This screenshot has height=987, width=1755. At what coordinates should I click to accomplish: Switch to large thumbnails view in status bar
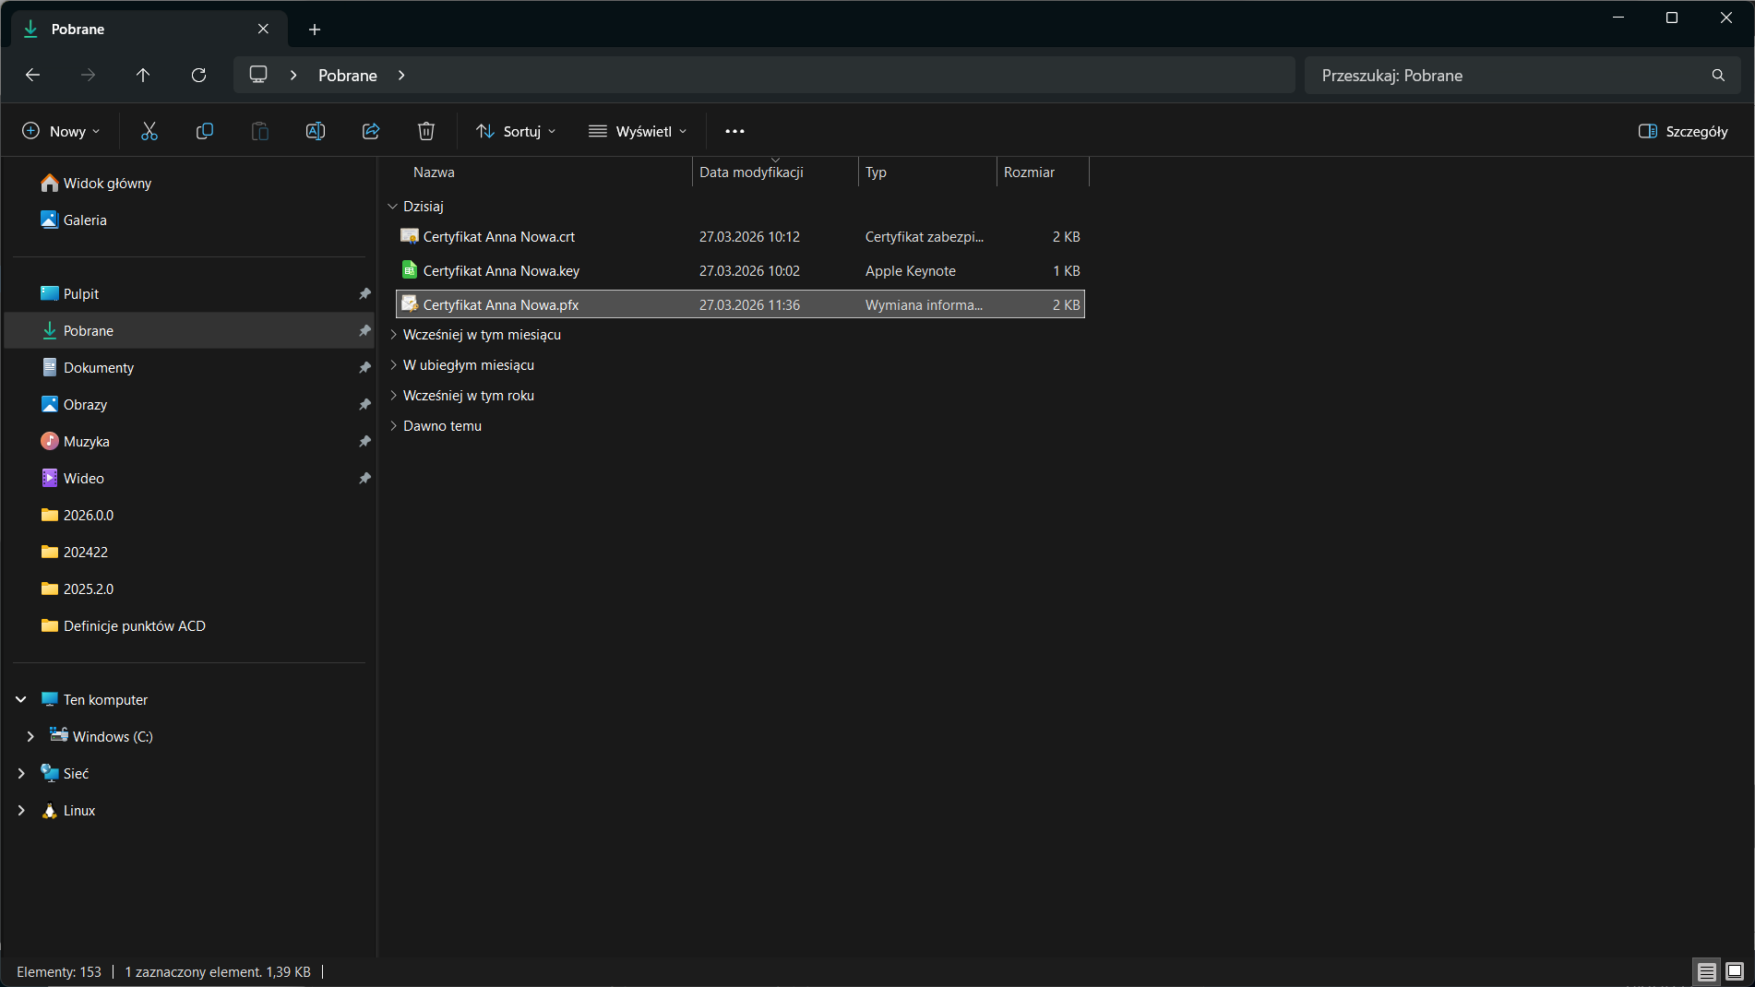[x=1735, y=971]
